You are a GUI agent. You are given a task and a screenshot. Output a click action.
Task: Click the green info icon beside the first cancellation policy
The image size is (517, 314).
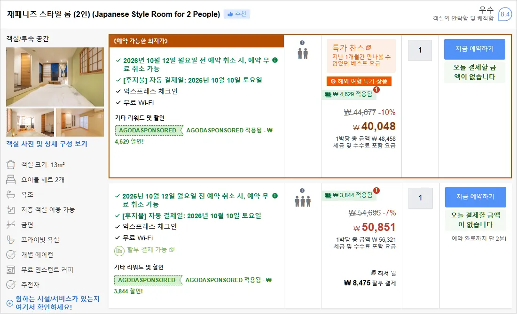click(275, 60)
